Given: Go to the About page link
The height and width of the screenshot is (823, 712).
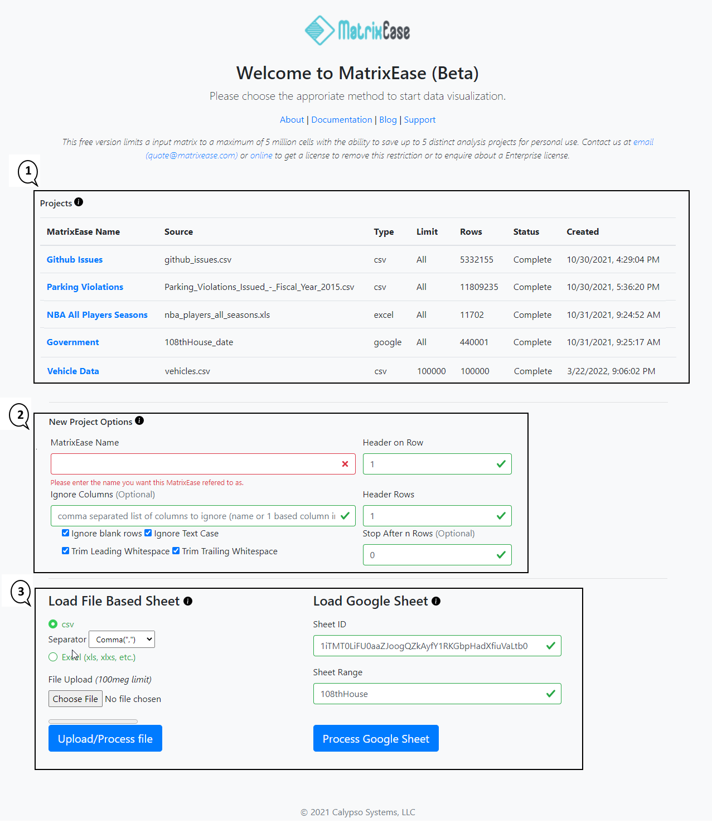Looking at the screenshot, I should point(292,120).
